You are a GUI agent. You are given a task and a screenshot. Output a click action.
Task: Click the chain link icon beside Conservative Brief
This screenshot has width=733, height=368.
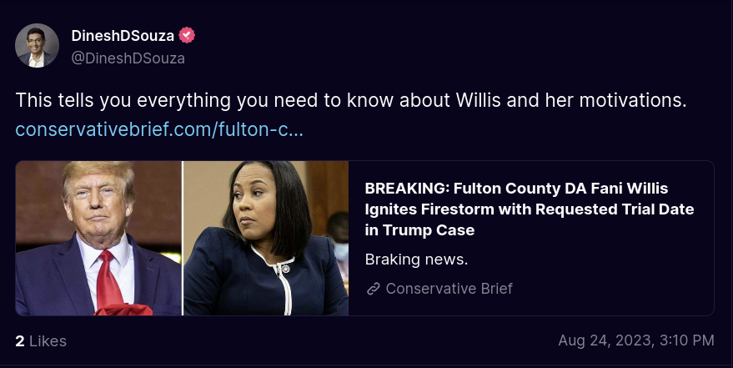tap(373, 289)
